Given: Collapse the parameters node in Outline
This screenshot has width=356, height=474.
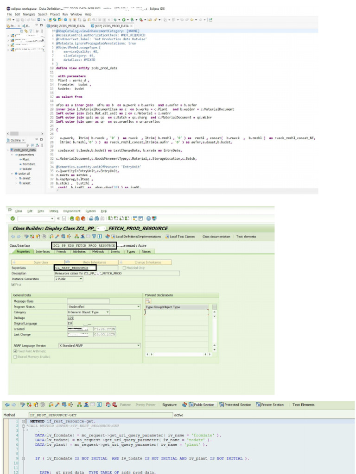Looking at the screenshot, I should pyautogui.click(x=12, y=155).
